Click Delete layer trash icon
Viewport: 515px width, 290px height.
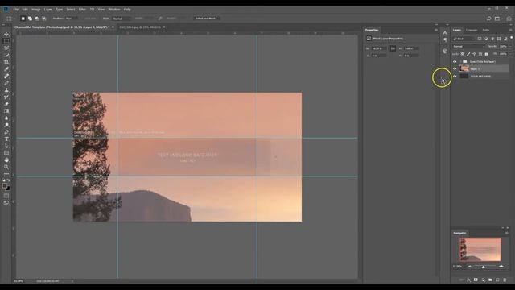point(505,280)
